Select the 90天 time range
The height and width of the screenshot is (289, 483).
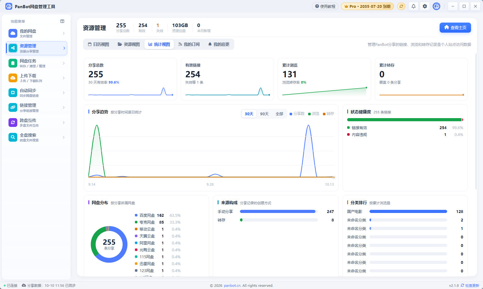264,114
